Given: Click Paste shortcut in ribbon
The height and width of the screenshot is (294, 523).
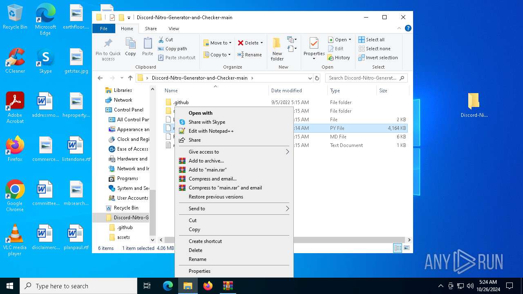Looking at the screenshot, I should click(177, 58).
